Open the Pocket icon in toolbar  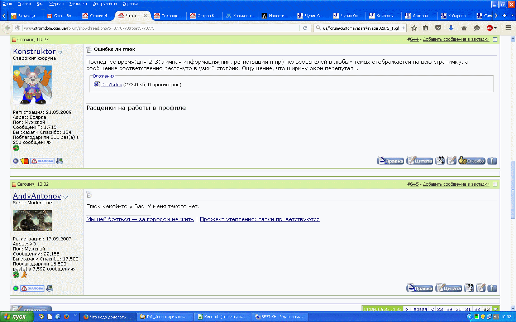[x=438, y=28]
